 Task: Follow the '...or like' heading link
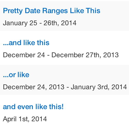click(x=16, y=75)
